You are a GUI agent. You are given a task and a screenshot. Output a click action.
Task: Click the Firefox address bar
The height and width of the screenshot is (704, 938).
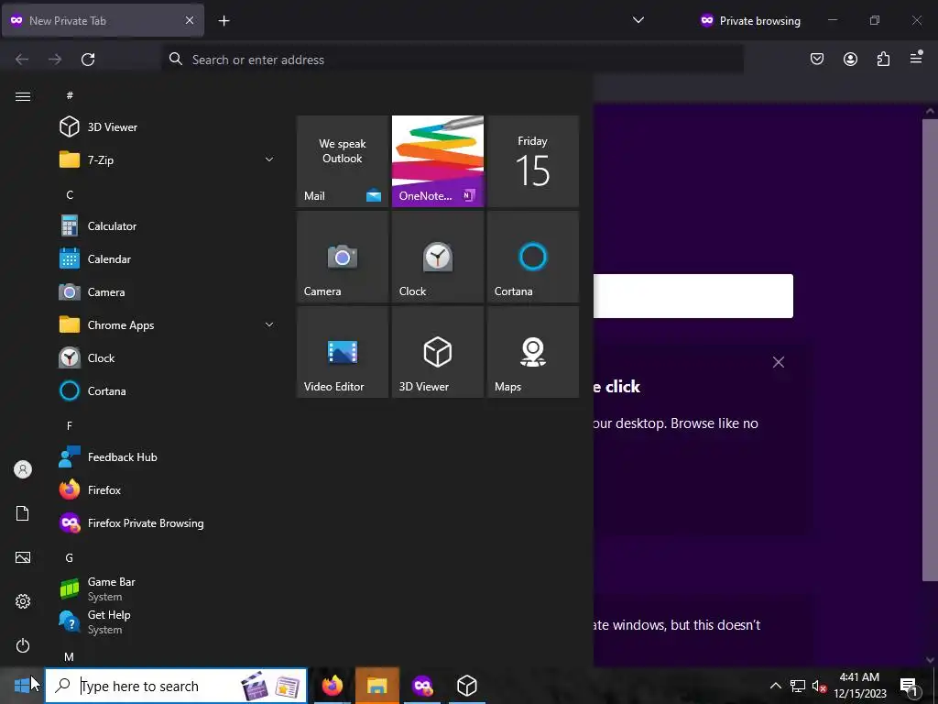click(453, 60)
